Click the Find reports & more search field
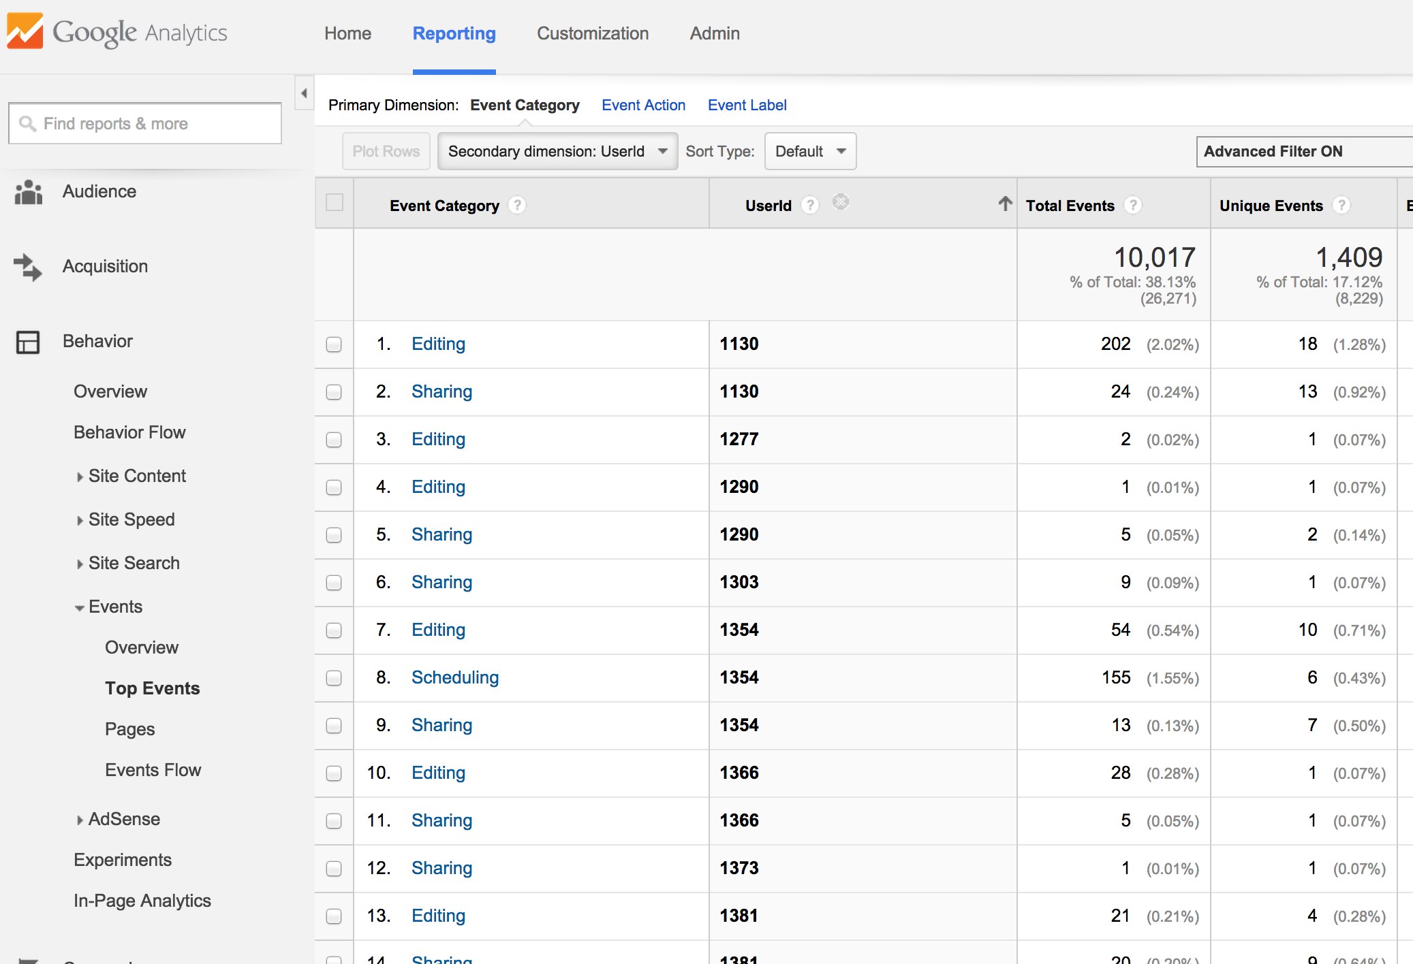This screenshot has width=1413, height=964. tap(145, 123)
